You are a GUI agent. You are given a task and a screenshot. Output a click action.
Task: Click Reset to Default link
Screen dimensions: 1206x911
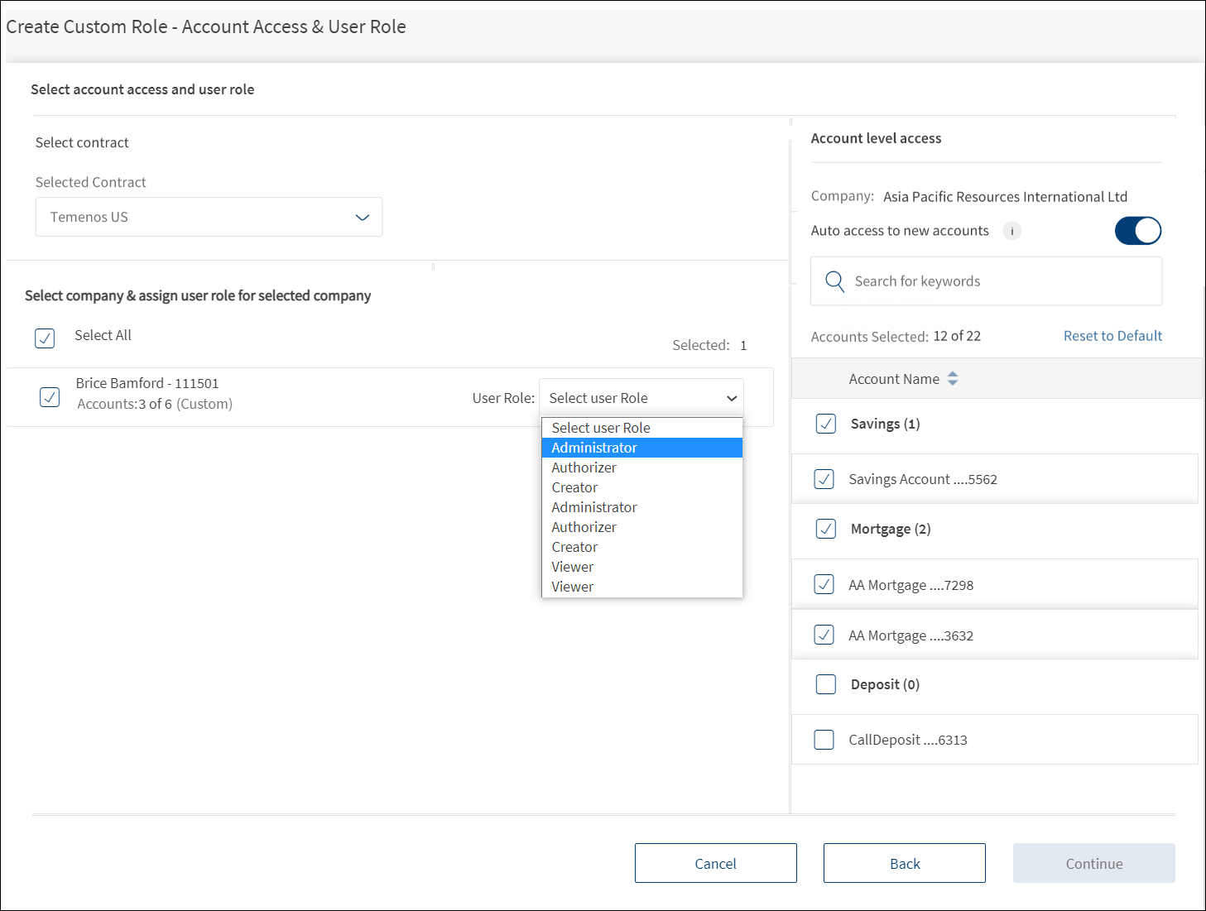point(1112,336)
